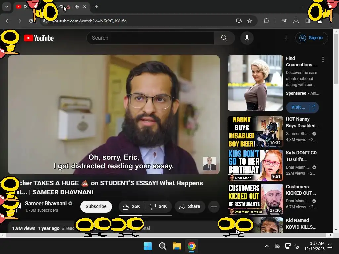This screenshot has width=339, height=254.
Task: Open the Find Connections ad thumbnail
Action: point(256,83)
